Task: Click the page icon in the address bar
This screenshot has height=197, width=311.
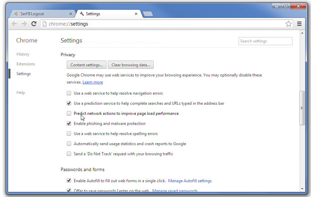Action: 44,24
